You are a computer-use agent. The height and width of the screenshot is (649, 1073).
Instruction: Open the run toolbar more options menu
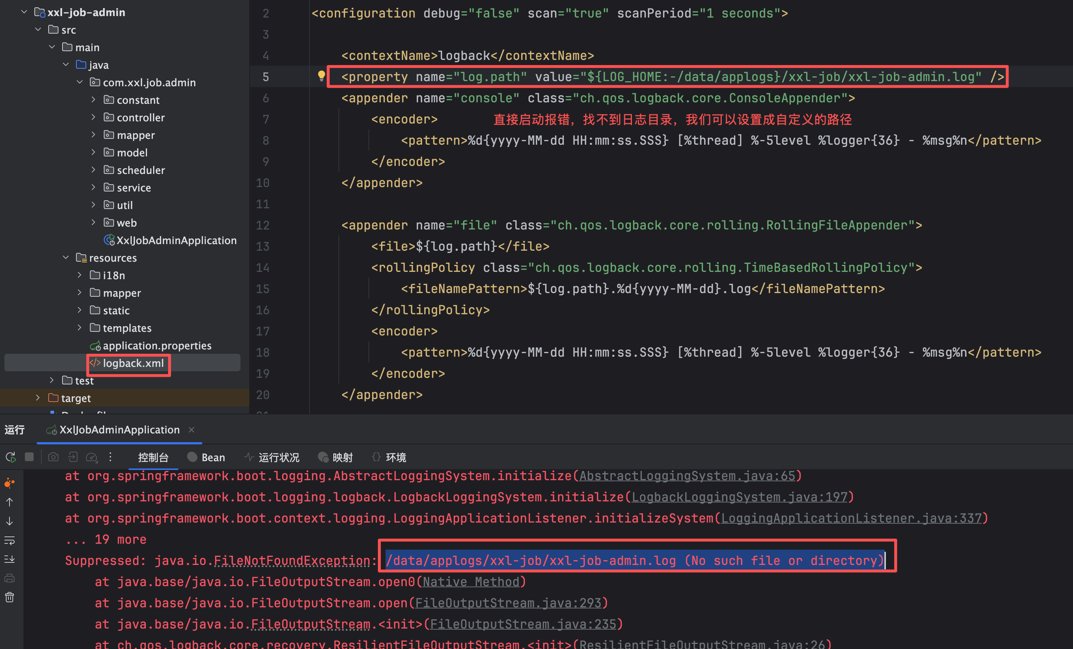point(111,457)
